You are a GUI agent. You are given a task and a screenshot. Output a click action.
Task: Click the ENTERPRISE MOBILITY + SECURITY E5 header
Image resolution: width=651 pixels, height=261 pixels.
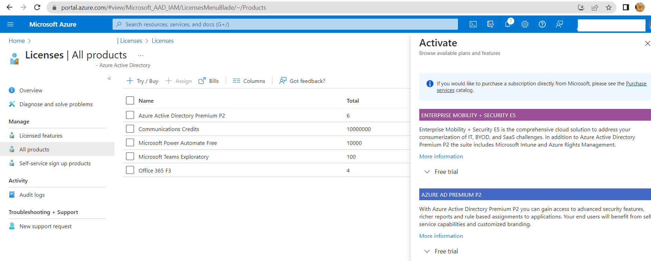point(535,115)
